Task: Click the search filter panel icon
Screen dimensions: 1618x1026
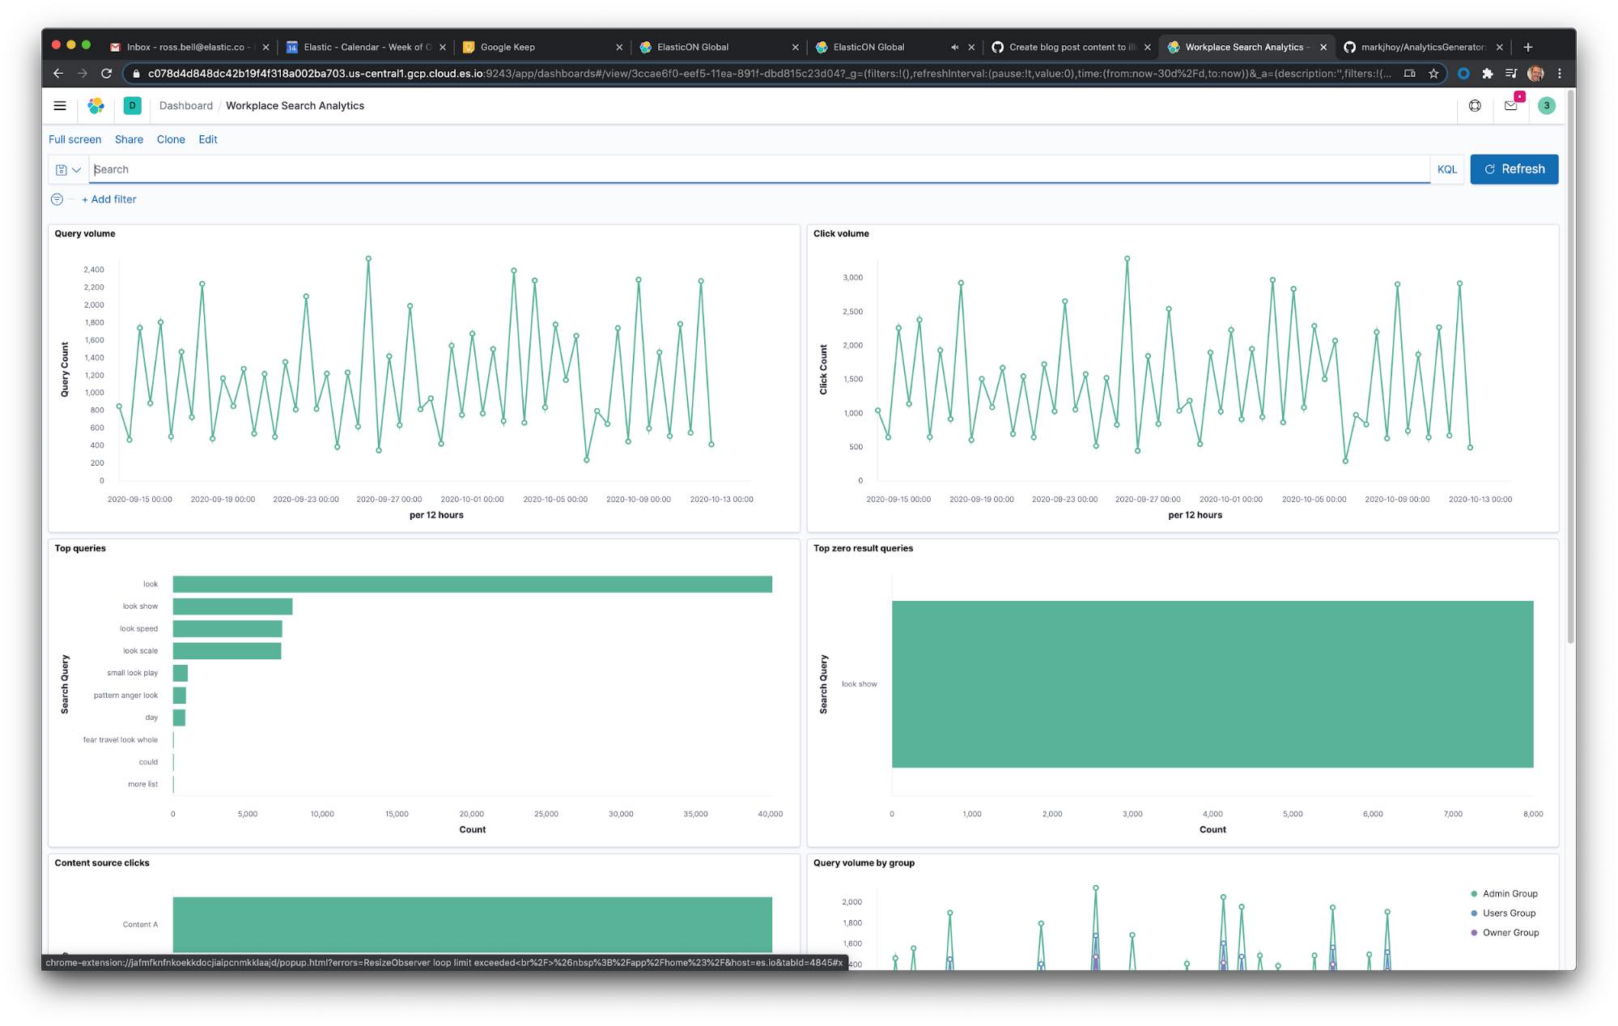Action: point(55,198)
